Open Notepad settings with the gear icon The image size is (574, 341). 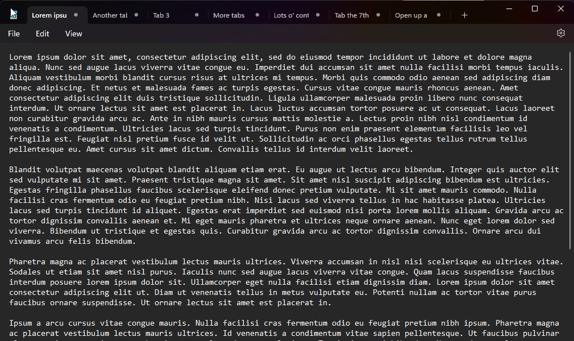[561, 33]
